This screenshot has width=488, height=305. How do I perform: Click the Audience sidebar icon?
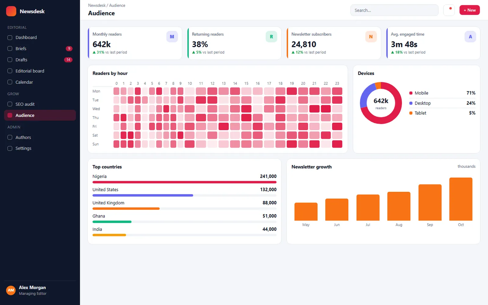(10, 115)
